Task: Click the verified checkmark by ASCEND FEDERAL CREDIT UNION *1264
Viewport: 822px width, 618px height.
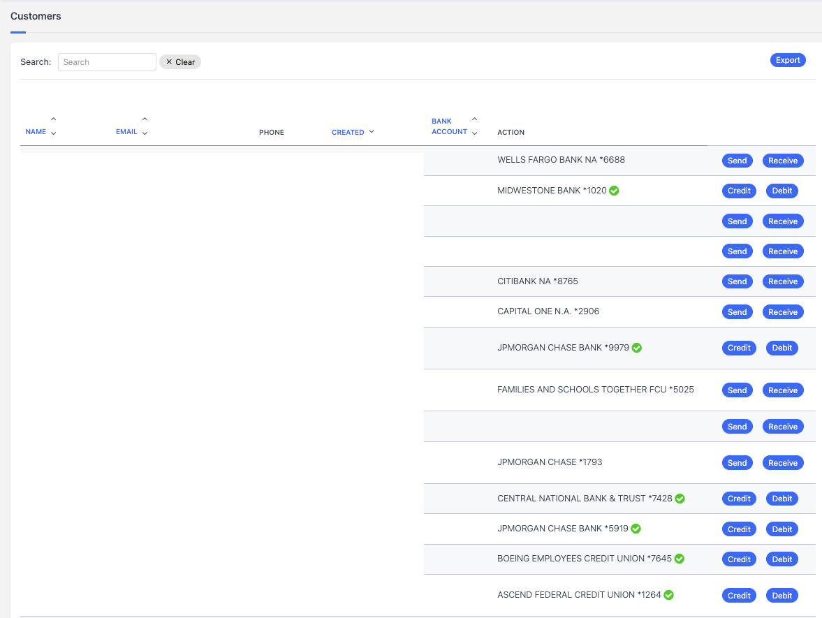Action: (668, 595)
